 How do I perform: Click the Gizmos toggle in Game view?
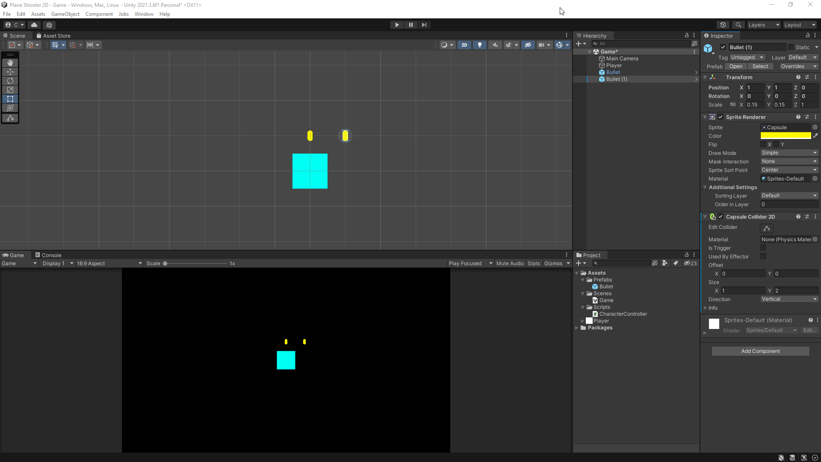click(553, 264)
